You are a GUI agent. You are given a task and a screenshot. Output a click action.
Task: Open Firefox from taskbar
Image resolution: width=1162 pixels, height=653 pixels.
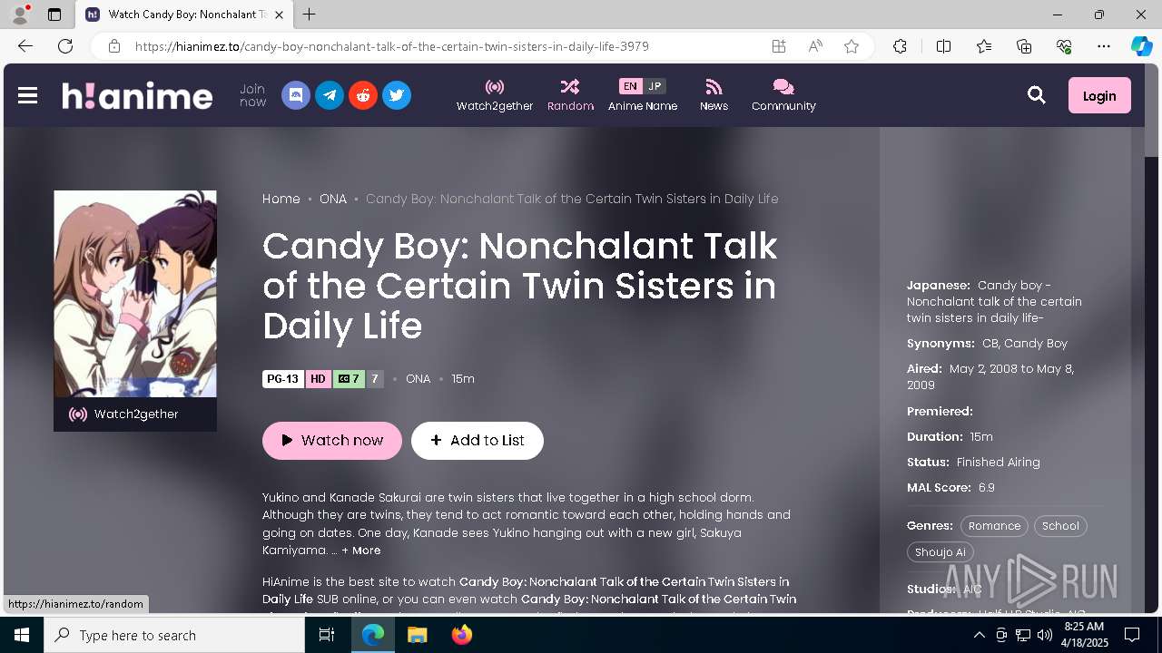click(462, 635)
